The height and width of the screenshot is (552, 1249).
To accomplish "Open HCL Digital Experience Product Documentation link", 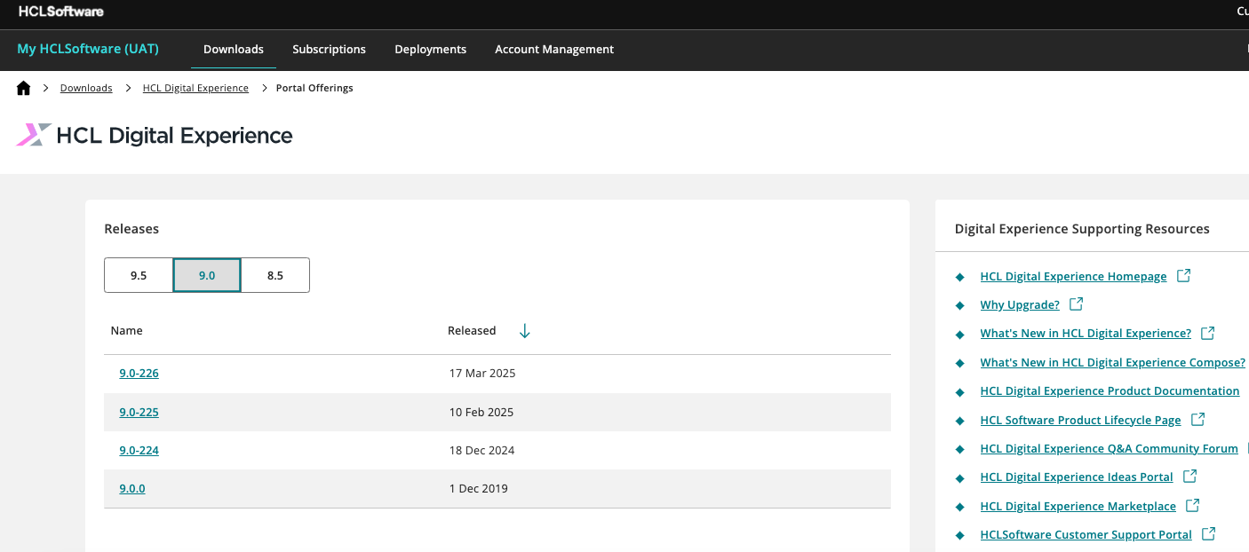I will [1110, 390].
